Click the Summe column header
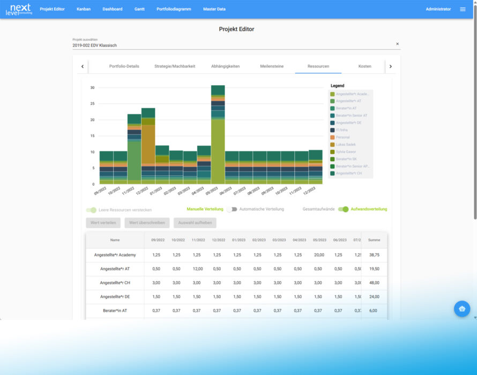Image resolution: width=477 pixels, height=375 pixels. 374,240
